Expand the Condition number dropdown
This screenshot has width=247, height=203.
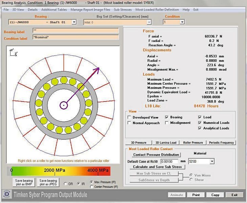click(182, 22)
